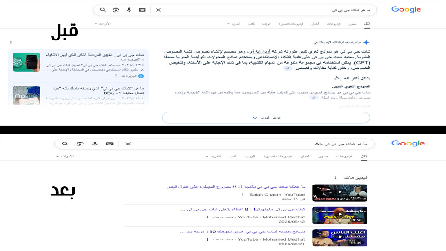Clear the top search query with the X icon
Viewport: 446px width, 251px height.
coord(158,10)
